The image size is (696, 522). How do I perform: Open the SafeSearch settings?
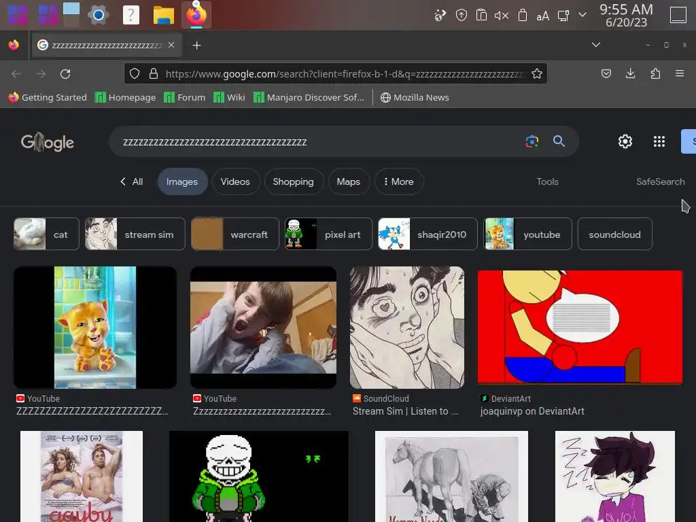pos(661,181)
